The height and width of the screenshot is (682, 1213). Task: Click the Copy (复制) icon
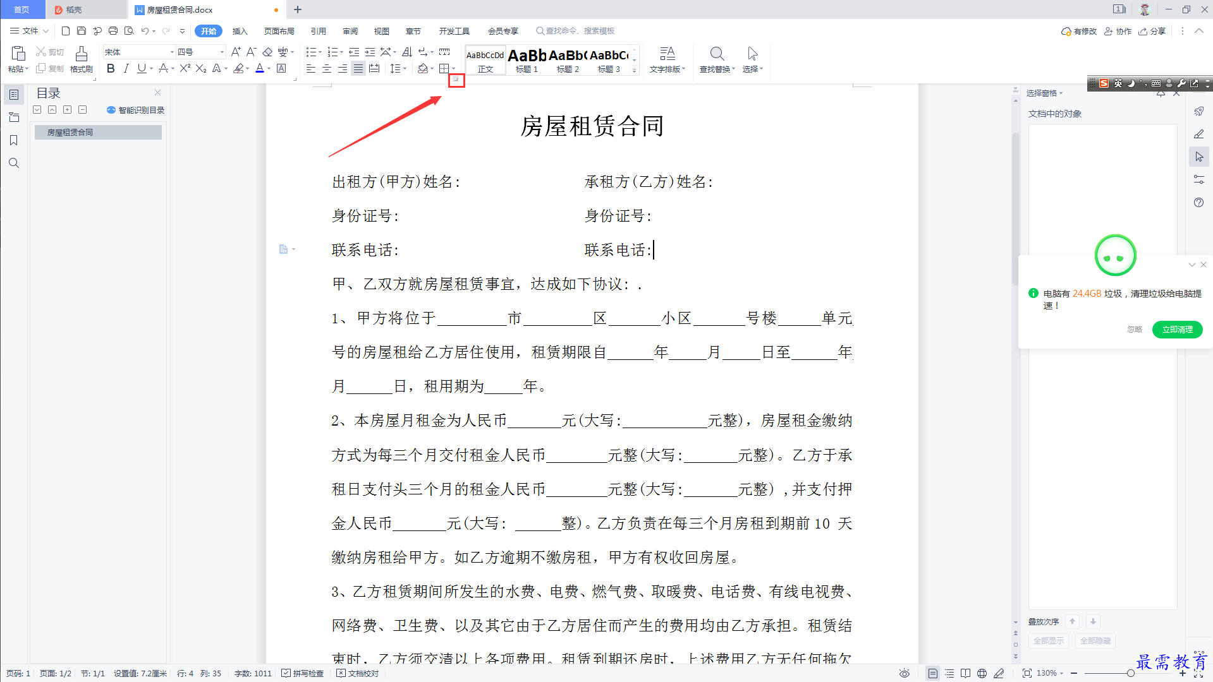pyautogui.click(x=41, y=68)
